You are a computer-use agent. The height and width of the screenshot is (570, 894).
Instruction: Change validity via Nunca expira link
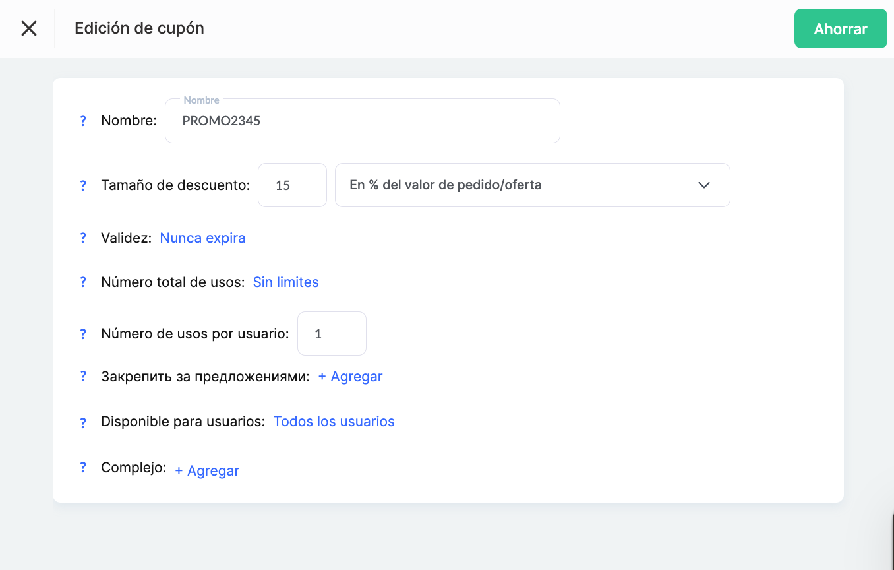coord(202,237)
